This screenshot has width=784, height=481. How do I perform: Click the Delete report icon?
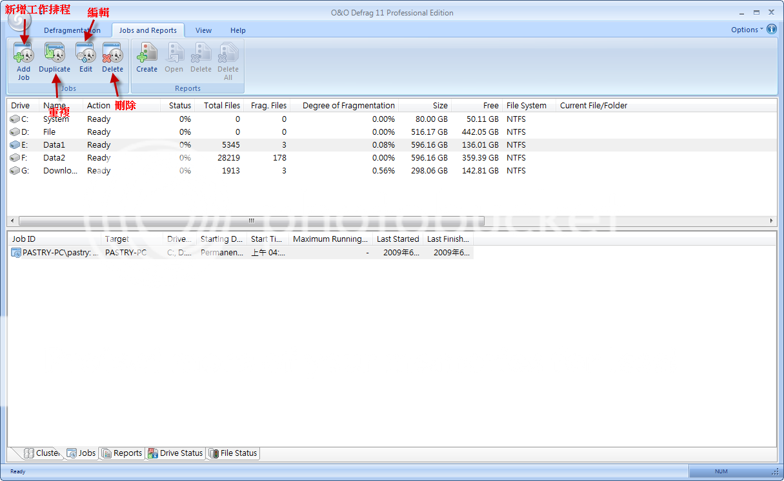(x=201, y=53)
